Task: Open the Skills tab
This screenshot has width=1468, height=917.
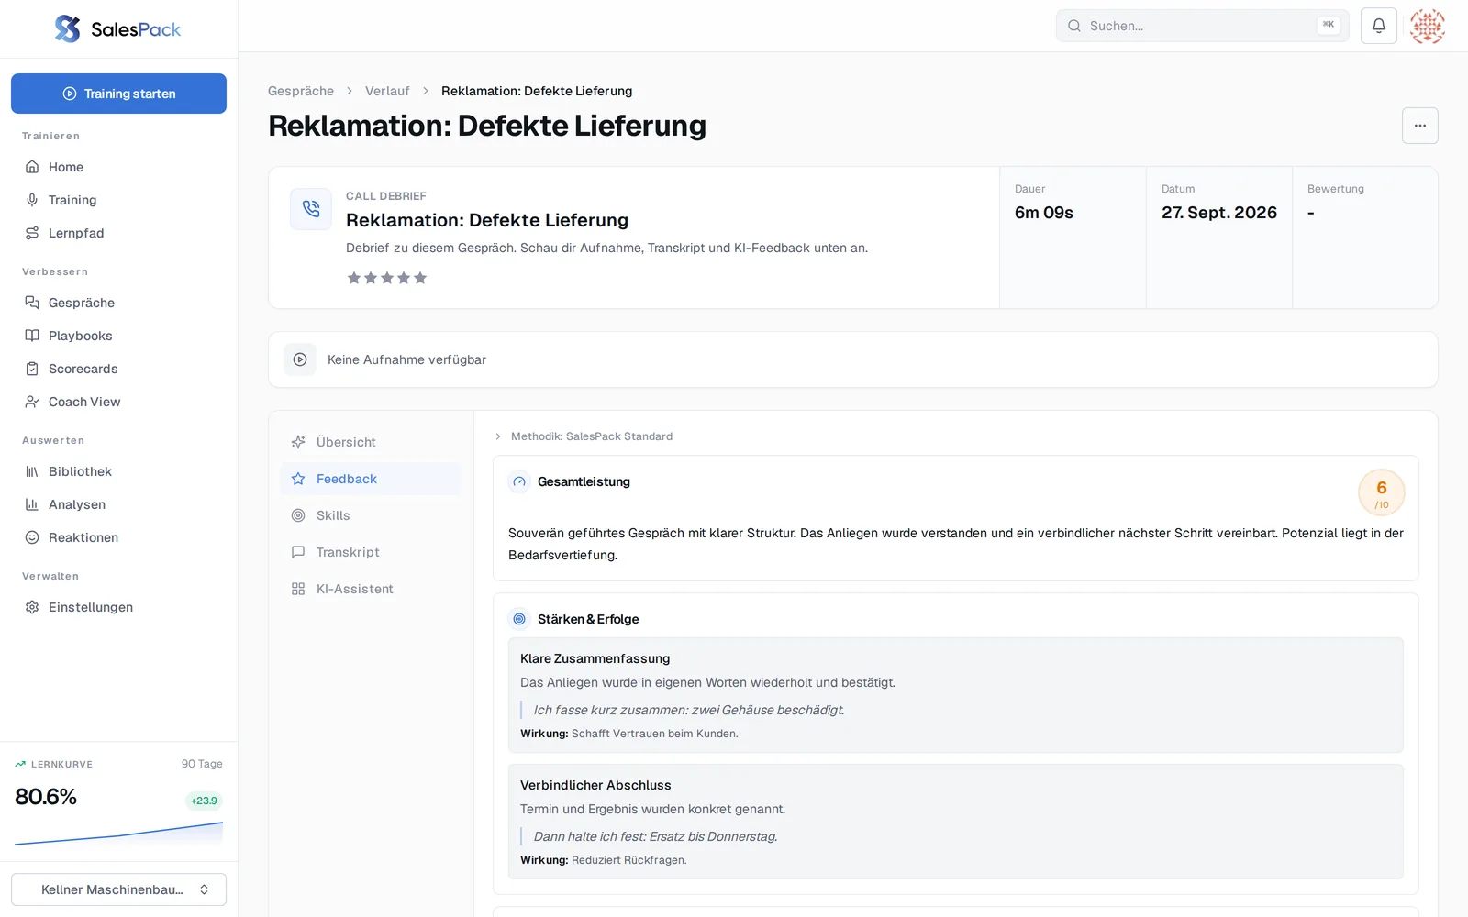Action: [370, 515]
